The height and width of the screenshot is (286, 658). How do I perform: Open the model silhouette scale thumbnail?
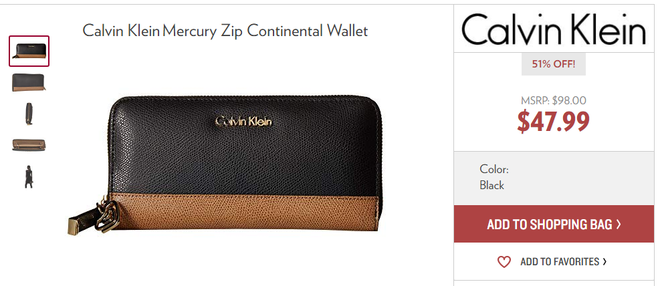pyautogui.click(x=29, y=176)
